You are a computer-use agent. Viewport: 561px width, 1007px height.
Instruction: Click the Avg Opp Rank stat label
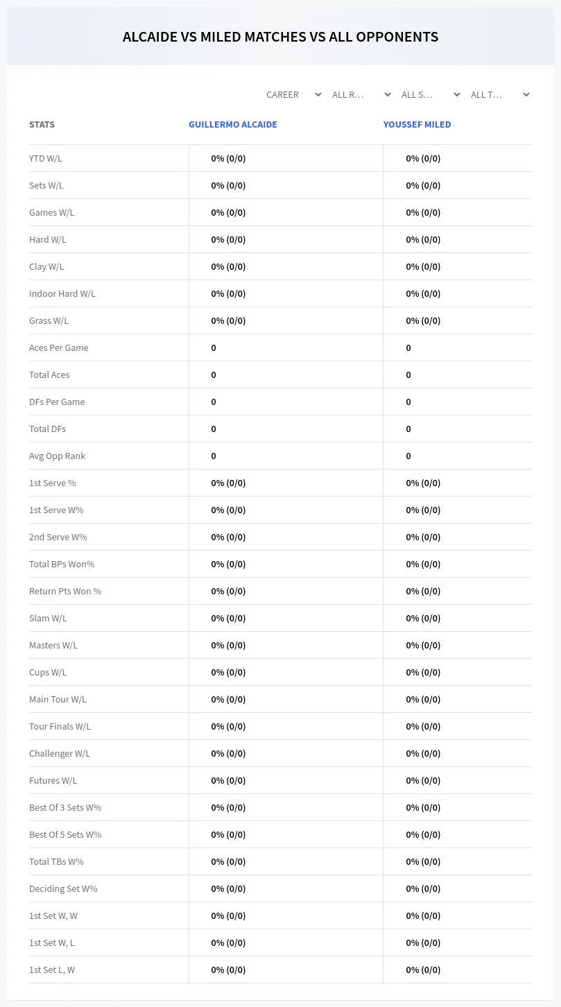tap(58, 456)
